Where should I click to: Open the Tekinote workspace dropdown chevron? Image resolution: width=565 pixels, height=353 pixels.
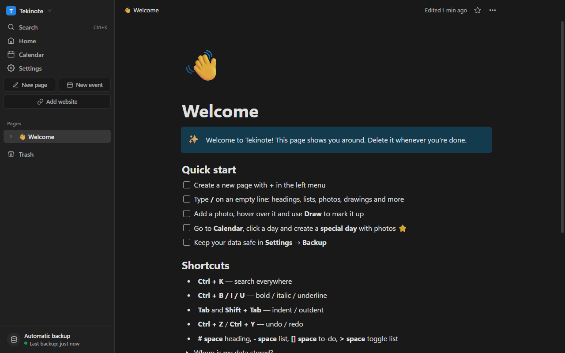click(50, 11)
